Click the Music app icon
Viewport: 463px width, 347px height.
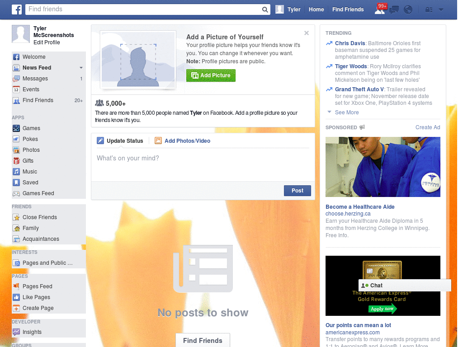(x=16, y=172)
